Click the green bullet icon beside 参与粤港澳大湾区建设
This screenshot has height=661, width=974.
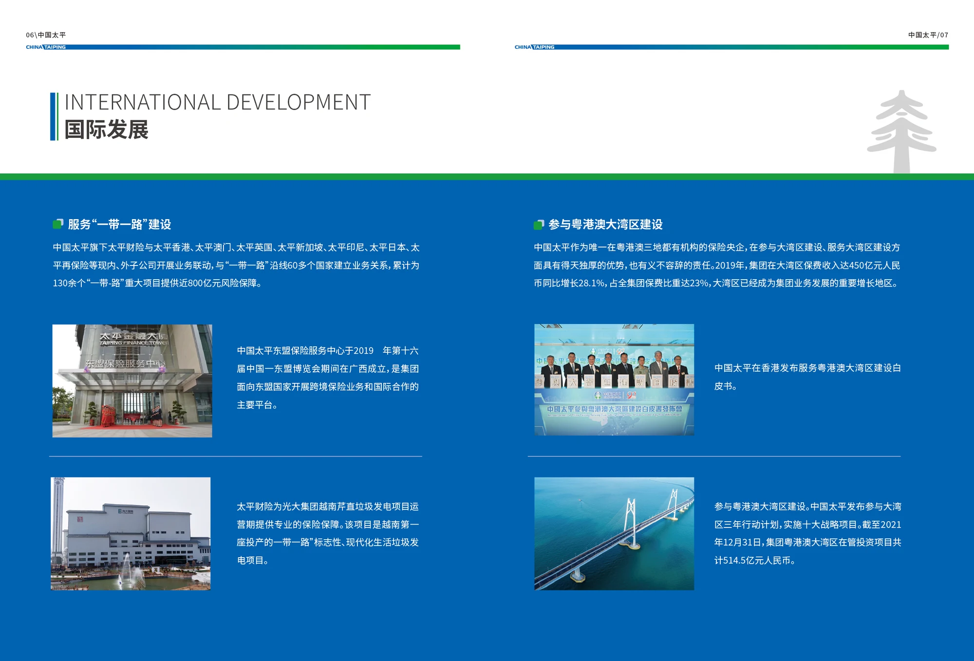(x=539, y=224)
